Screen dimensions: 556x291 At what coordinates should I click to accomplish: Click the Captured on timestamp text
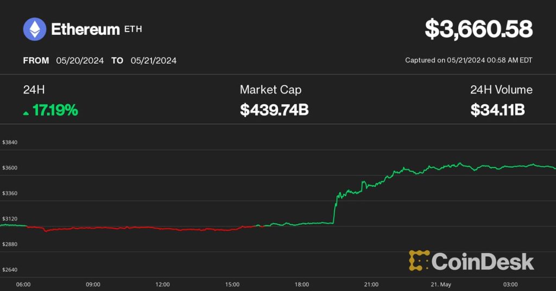(x=469, y=60)
